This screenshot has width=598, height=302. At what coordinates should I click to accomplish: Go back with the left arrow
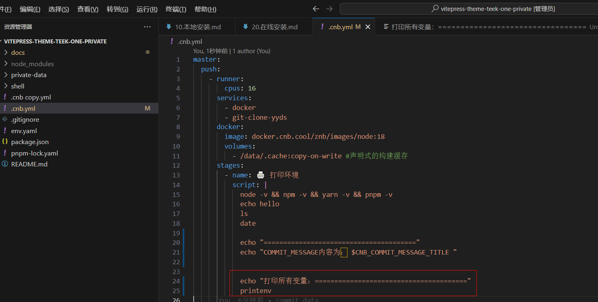point(316,9)
